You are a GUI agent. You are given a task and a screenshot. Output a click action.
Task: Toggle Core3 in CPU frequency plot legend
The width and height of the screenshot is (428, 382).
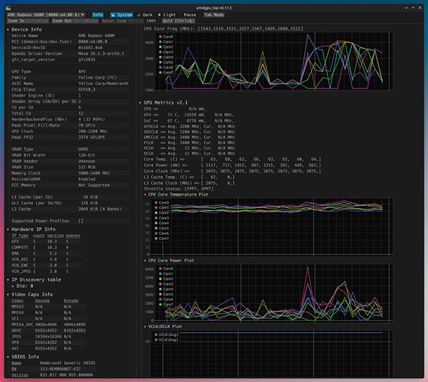[165, 52]
